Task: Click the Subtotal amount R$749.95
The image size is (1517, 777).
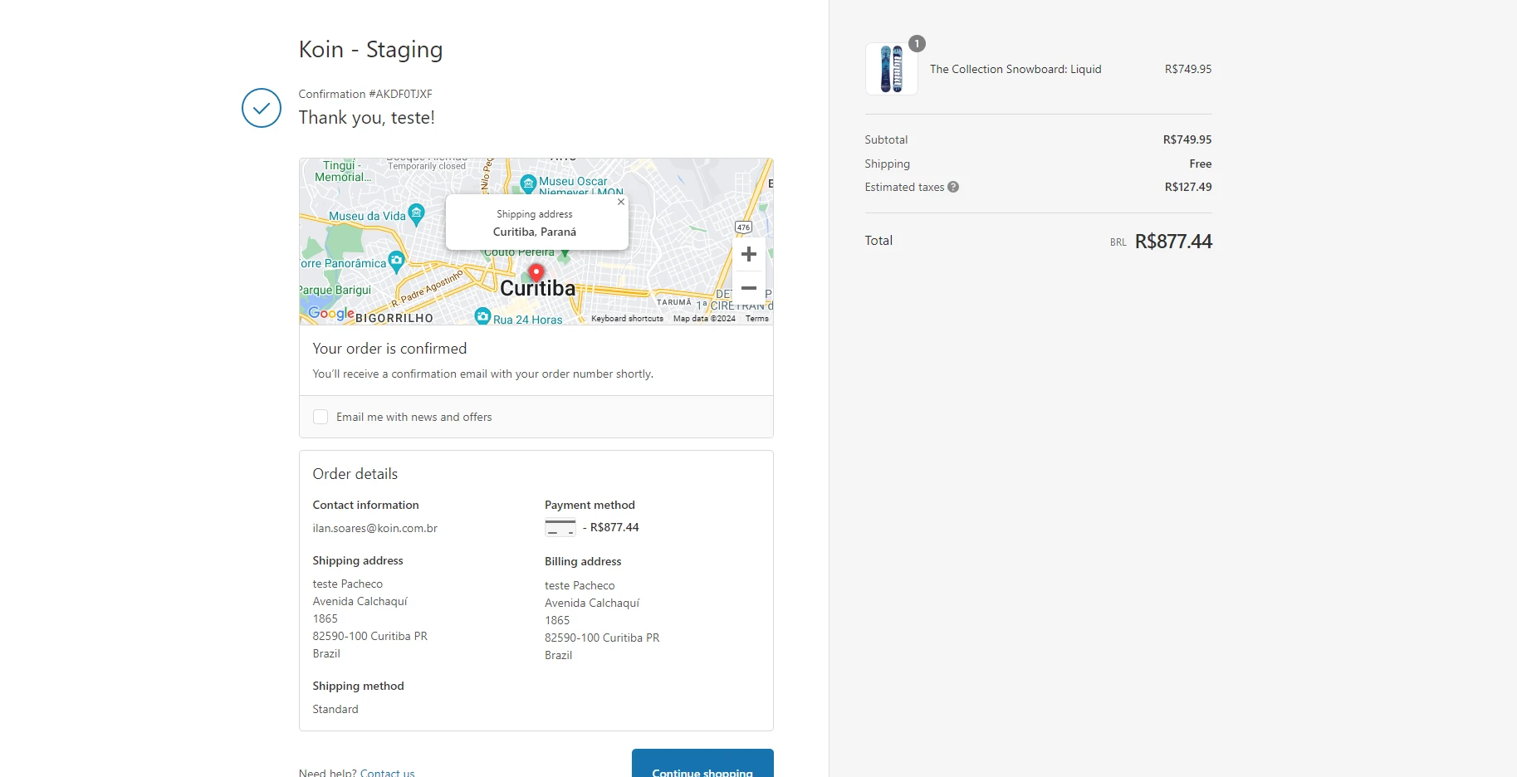Action: pos(1187,139)
